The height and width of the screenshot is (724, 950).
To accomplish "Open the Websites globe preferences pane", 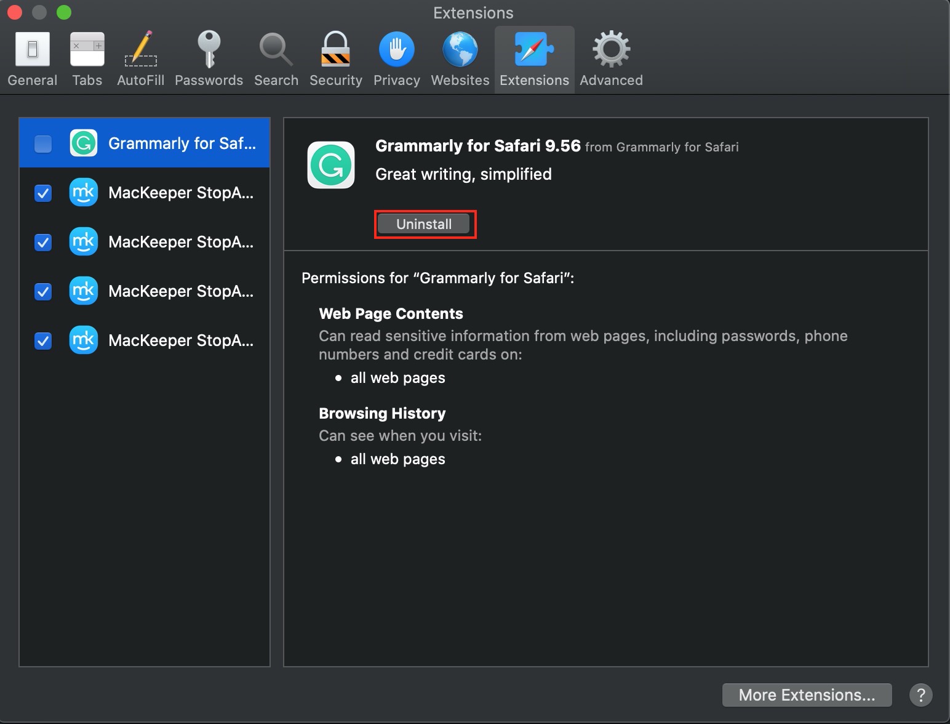I will [x=460, y=60].
